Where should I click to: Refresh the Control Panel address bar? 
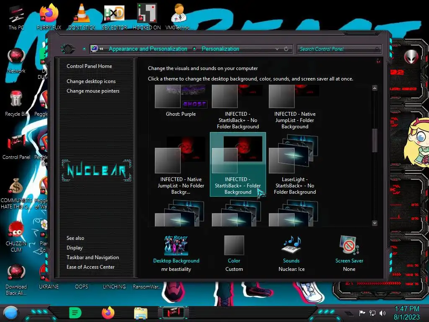286,49
